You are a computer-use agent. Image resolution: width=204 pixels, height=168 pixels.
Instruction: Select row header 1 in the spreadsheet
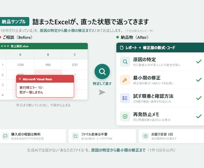pos(3,65)
